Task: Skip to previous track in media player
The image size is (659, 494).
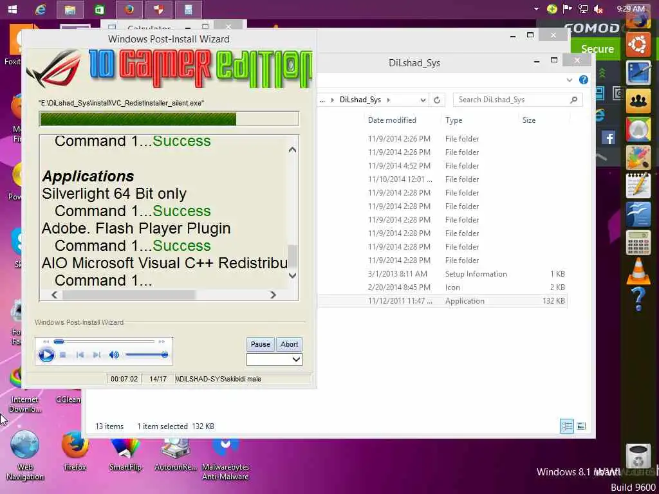Action: [x=80, y=355]
